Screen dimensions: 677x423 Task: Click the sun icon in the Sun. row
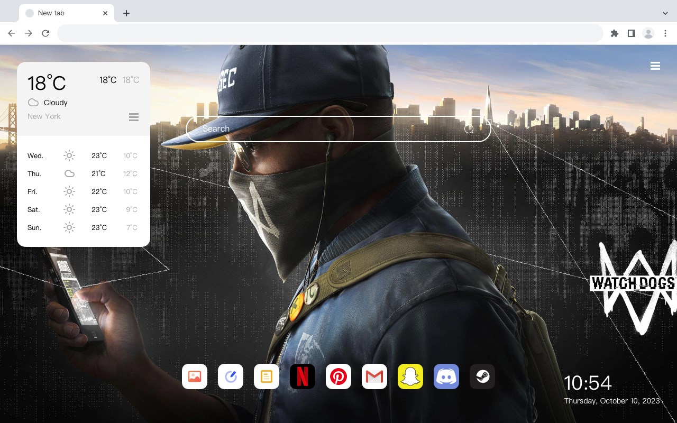click(69, 227)
